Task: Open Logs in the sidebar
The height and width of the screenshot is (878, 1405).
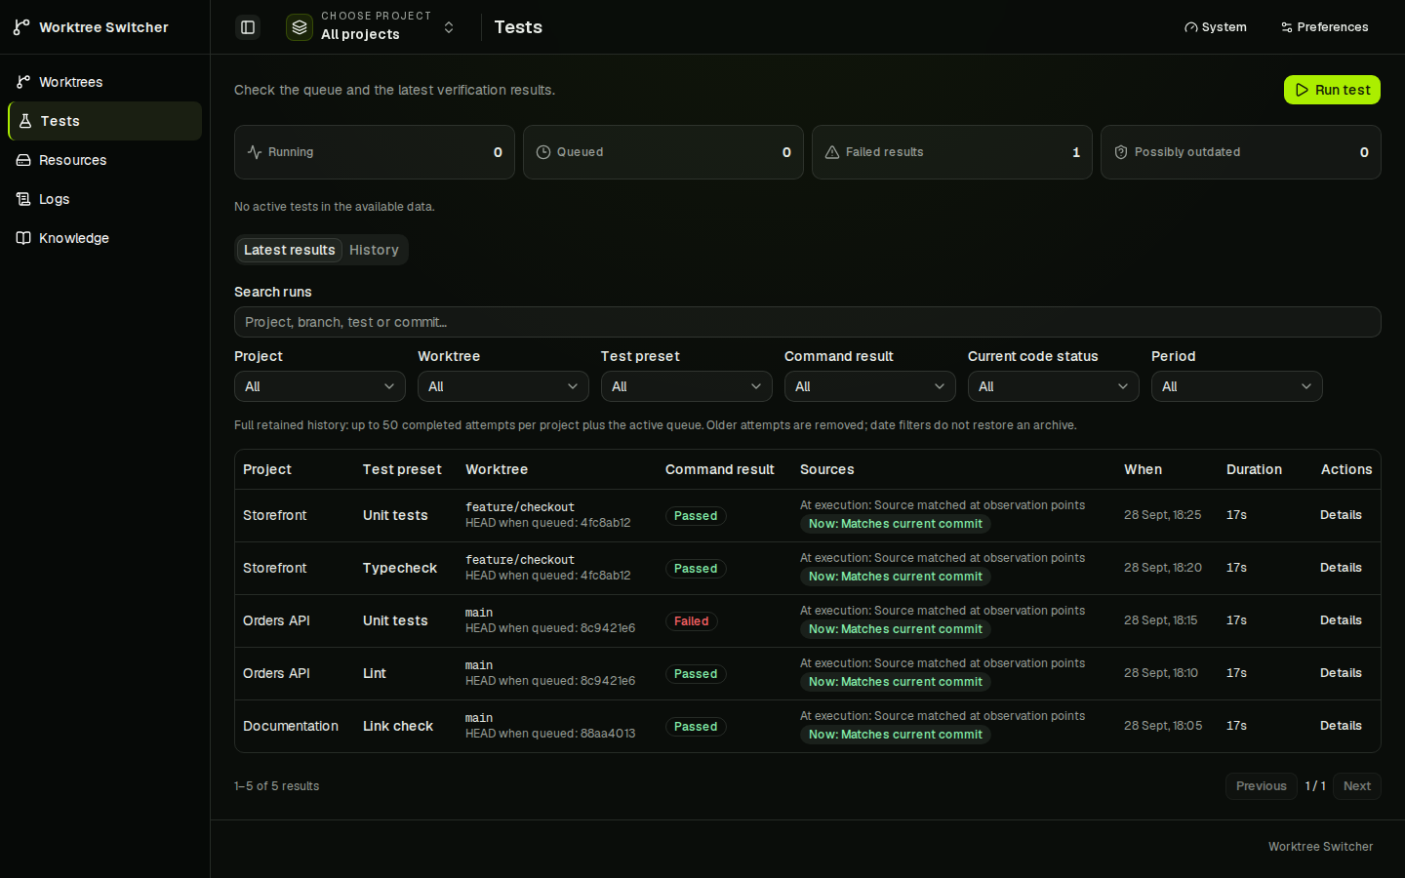Action: tap(104, 199)
